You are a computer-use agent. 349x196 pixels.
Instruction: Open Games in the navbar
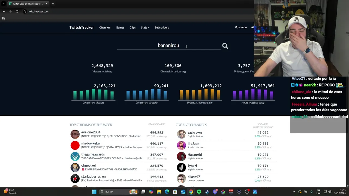[120, 27]
